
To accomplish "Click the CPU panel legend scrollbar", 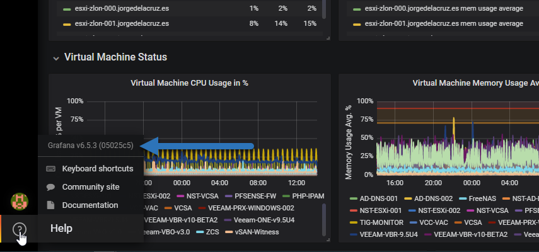I will [323, 220].
